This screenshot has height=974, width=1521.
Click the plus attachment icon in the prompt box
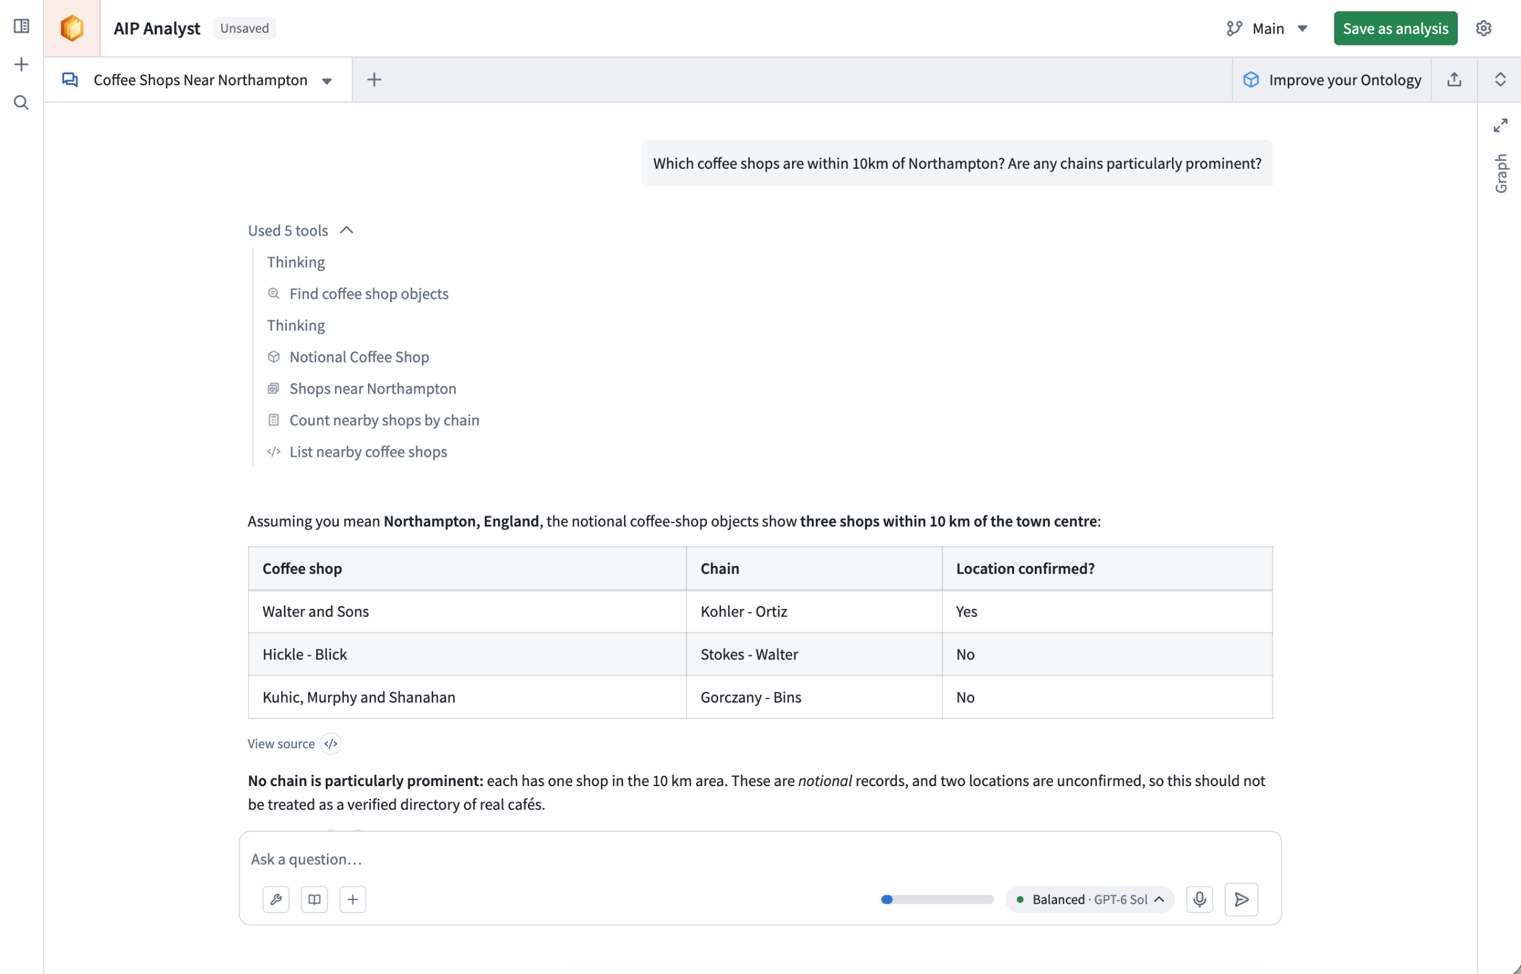[x=353, y=899]
